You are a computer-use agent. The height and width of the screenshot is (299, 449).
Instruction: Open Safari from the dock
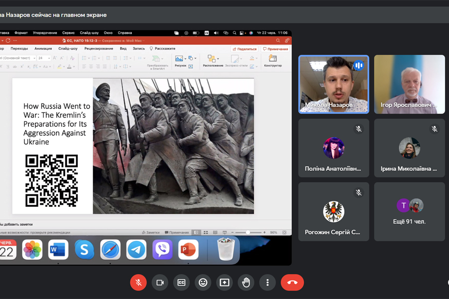pos(110,250)
